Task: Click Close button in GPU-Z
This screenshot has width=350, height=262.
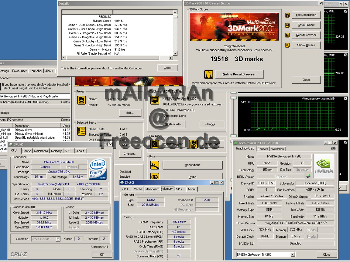Action: click(x=327, y=254)
